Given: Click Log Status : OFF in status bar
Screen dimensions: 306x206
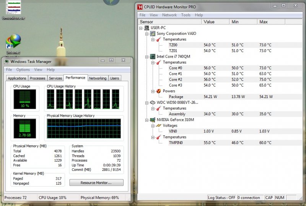Looking at the screenshot, I should pyautogui.click(x=221, y=198).
